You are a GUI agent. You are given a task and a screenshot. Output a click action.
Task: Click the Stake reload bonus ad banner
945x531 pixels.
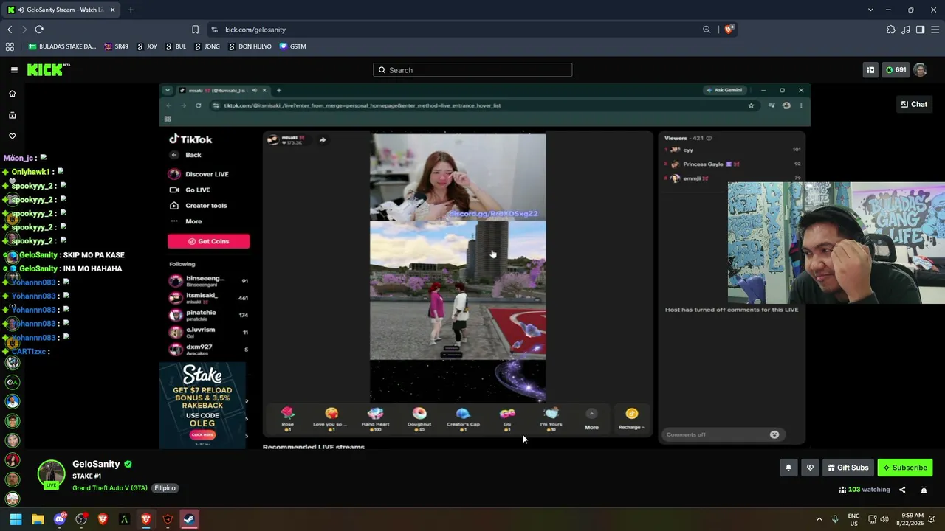click(x=202, y=405)
